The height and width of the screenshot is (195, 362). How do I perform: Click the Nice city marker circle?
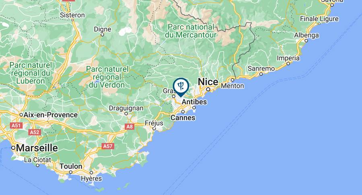click(x=208, y=89)
